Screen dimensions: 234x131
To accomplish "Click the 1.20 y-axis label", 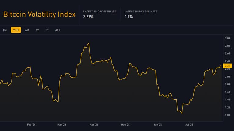I will [x=227, y=107].
